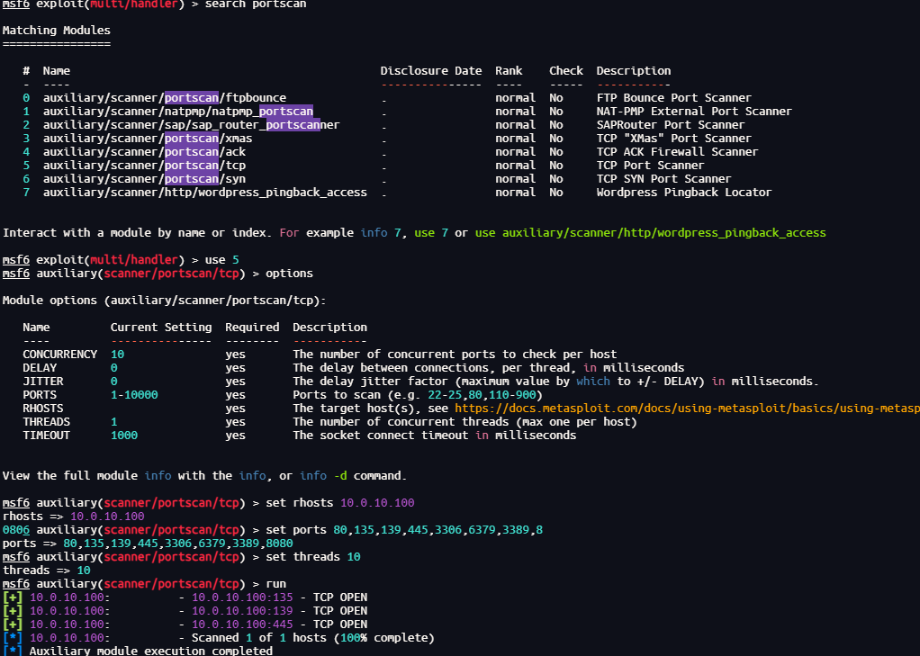Click the TIMEOUT value 1000
920x656 pixels.
(124, 436)
